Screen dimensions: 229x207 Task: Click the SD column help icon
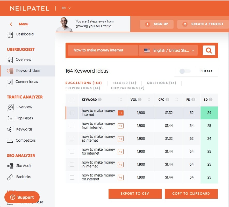[x=211, y=99]
